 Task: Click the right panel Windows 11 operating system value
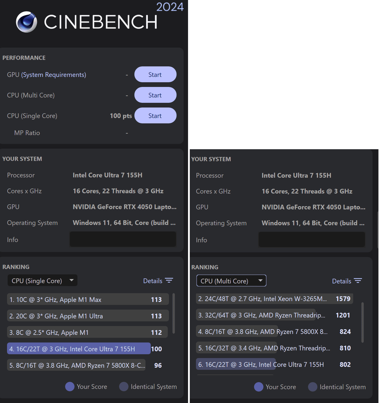[x=313, y=223]
